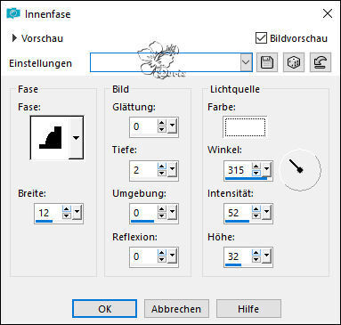Open the Fase bevel shape dropdown arrow
The width and height of the screenshot is (341, 325).
[x=76, y=138]
